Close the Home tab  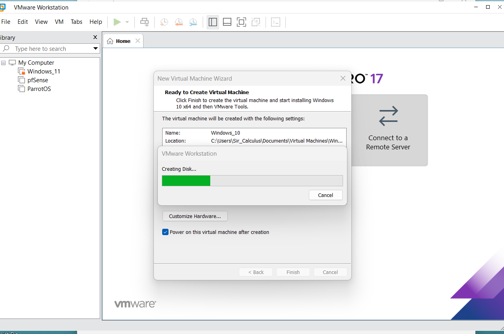(138, 41)
